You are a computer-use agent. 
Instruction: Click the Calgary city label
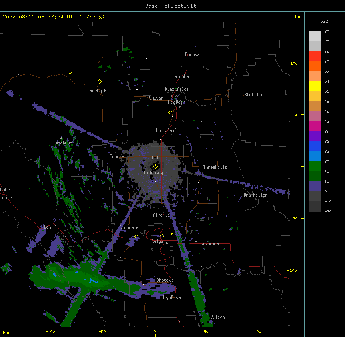point(160,241)
